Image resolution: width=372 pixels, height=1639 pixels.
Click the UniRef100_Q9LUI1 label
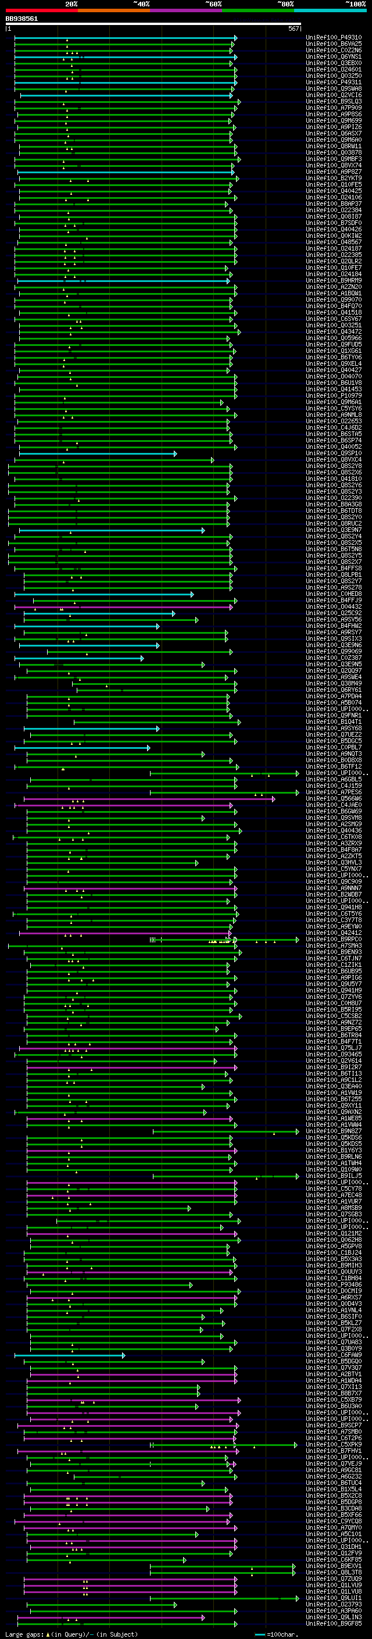point(334,1598)
